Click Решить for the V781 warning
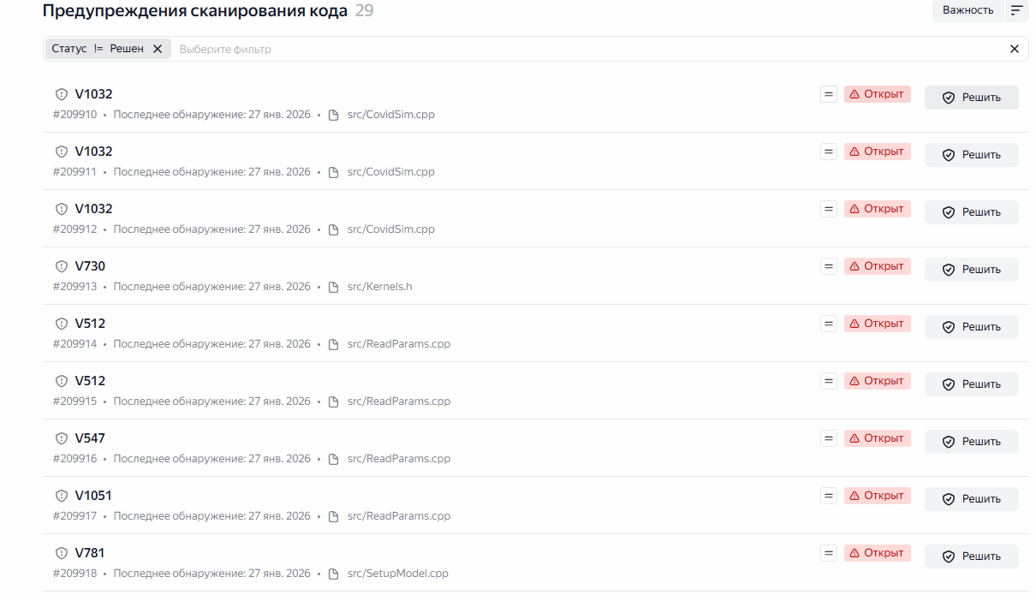The width and height of the screenshot is (1036, 595). 972,556
